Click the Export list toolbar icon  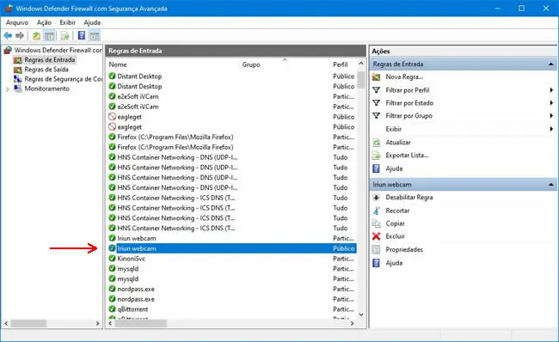(64, 35)
